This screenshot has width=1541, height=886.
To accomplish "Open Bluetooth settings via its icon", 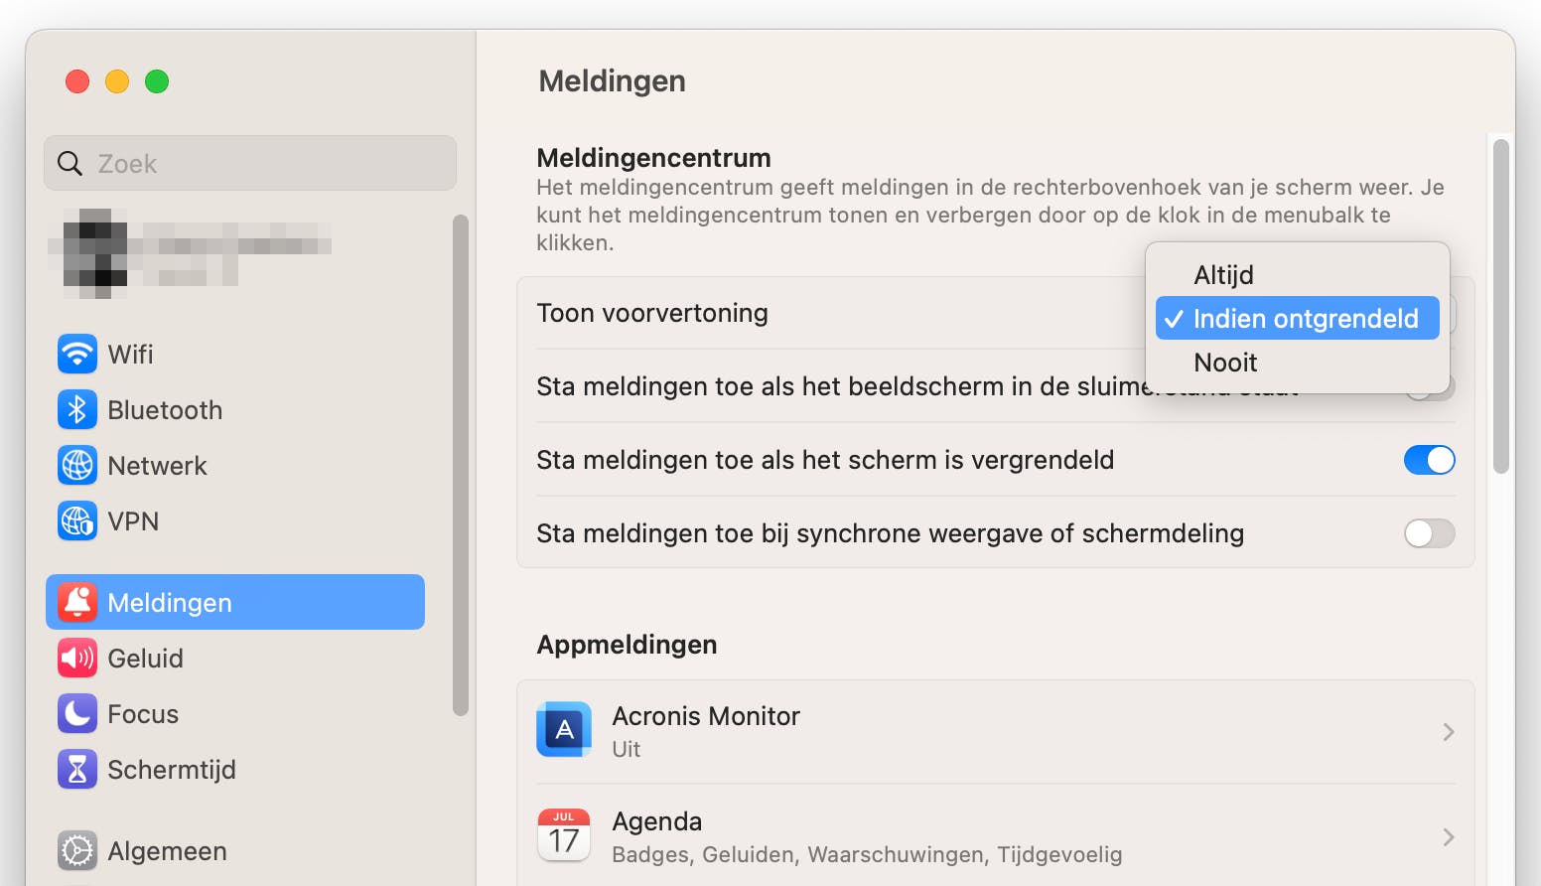I will (x=77, y=410).
